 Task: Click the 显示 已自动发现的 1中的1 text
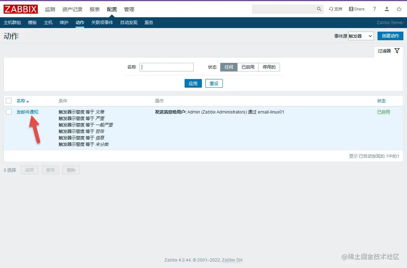tap(374, 156)
